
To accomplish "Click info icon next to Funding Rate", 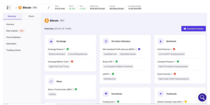I will point(115,102).
